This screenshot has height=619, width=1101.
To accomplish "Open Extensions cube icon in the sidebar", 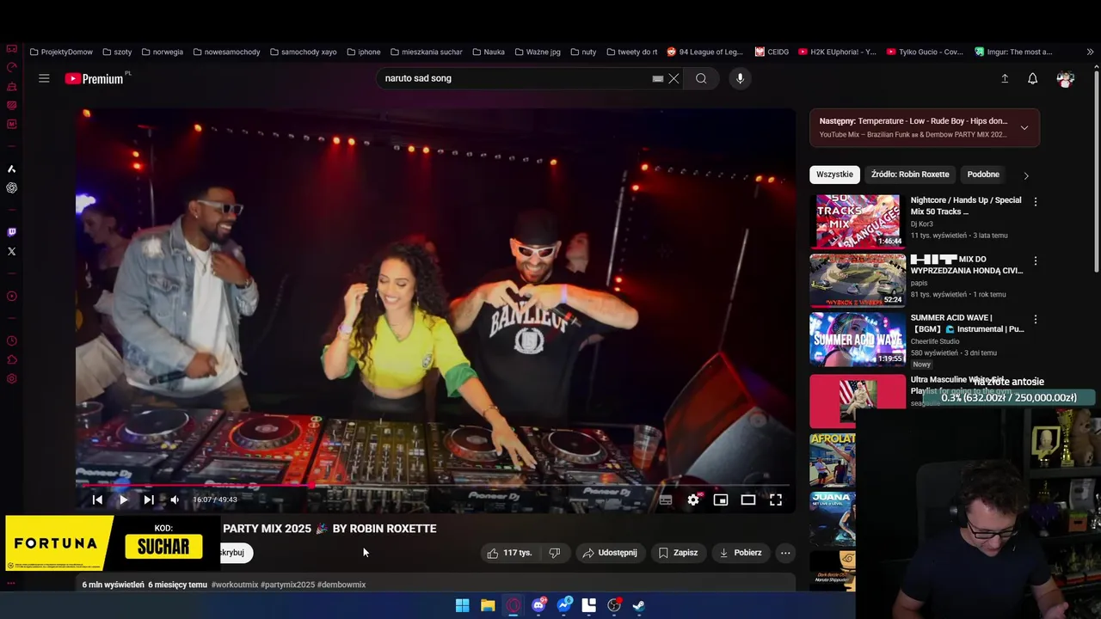I will (x=11, y=360).
